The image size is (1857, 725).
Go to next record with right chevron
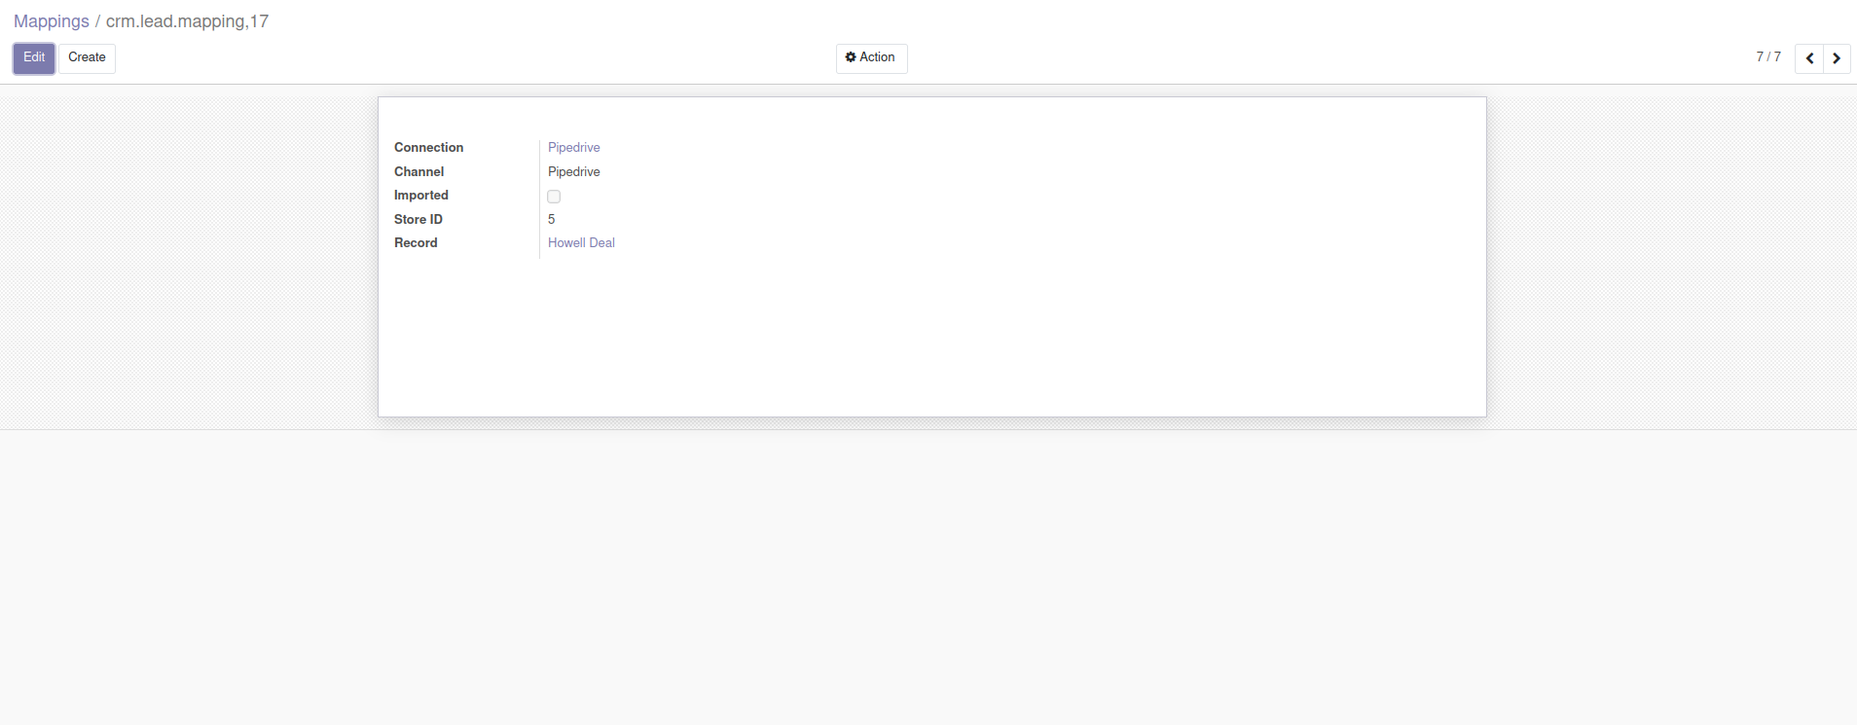pos(1837,58)
